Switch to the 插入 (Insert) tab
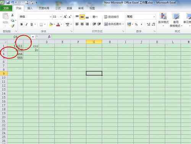This screenshot has height=144, width=191. click(x=30, y=8)
